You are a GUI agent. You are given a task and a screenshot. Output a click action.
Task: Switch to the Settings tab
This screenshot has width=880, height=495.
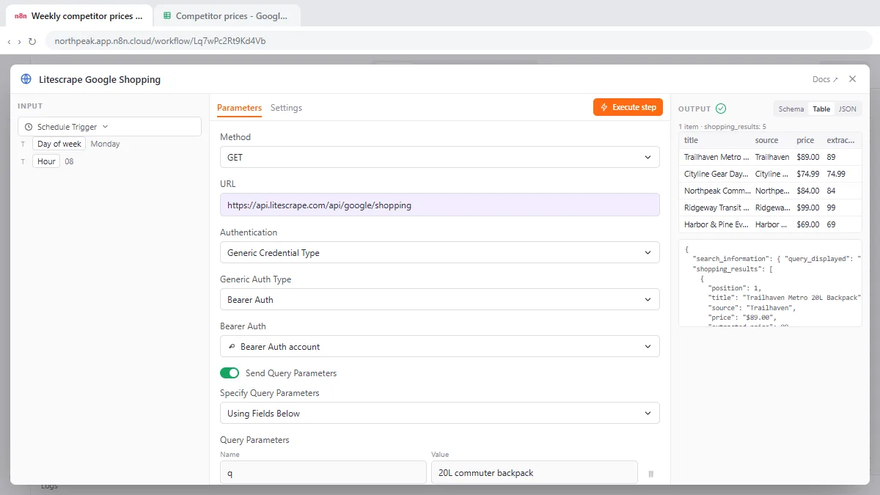point(286,108)
